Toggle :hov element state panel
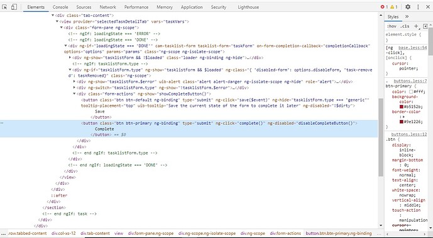Screen dimensions: 433x238 click(x=392, y=26)
